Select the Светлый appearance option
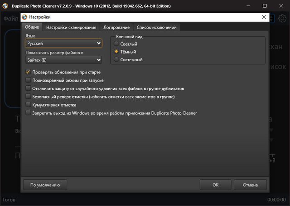 click(x=117, y=44)
